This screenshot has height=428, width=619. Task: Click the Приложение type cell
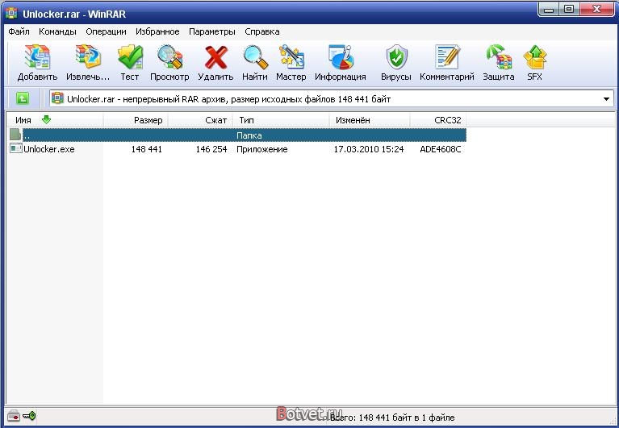pyautogui.click(x=262, y=149)
